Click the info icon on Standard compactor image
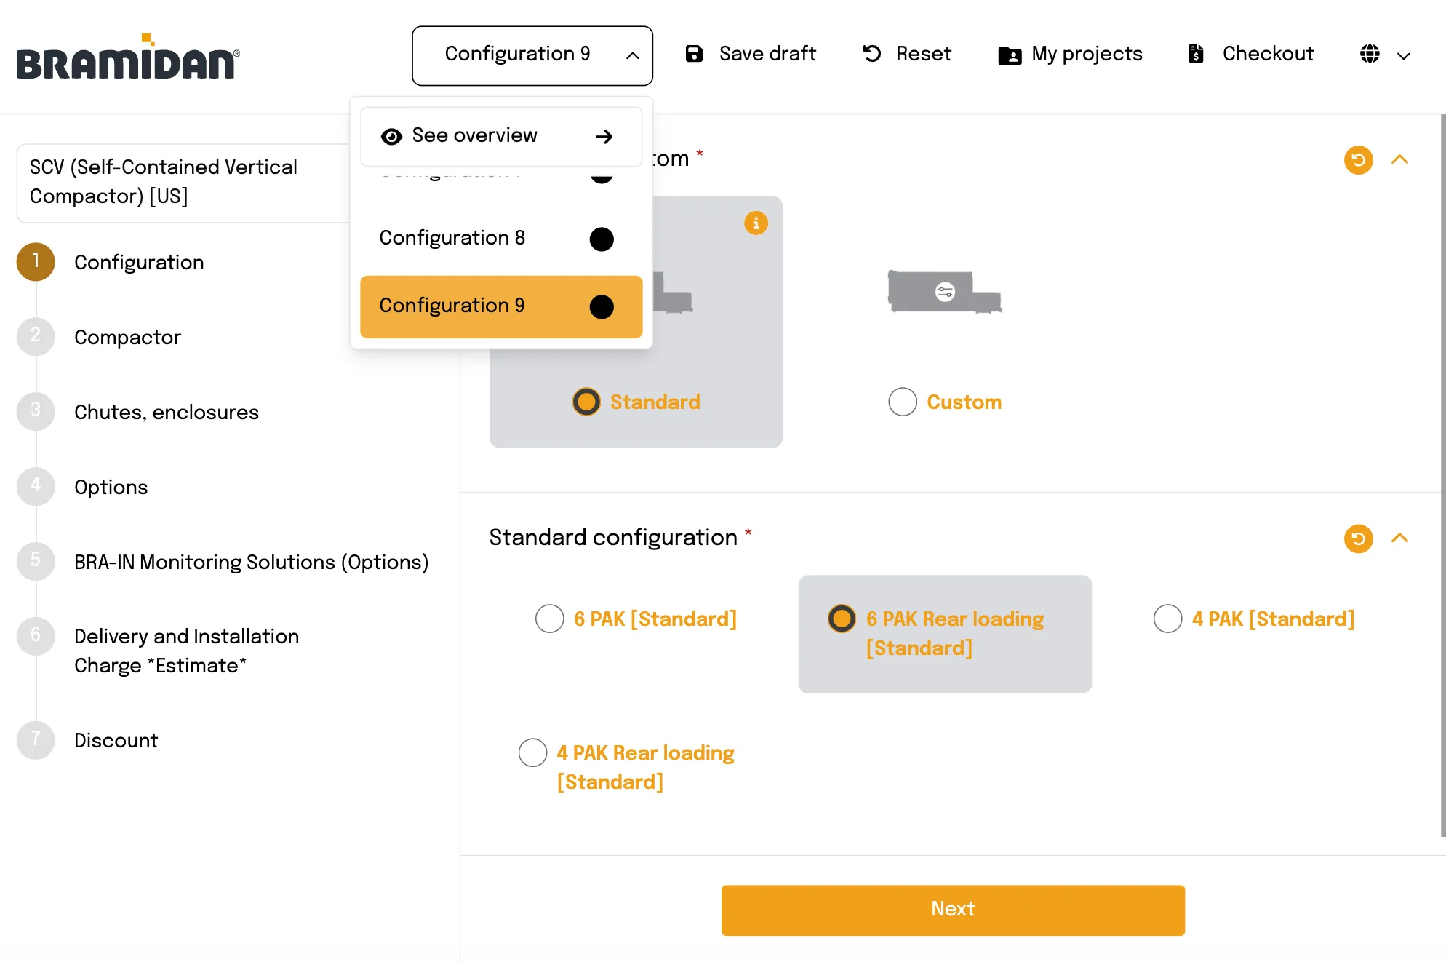Screen dimensions: 1446x962 click(756, 223)
